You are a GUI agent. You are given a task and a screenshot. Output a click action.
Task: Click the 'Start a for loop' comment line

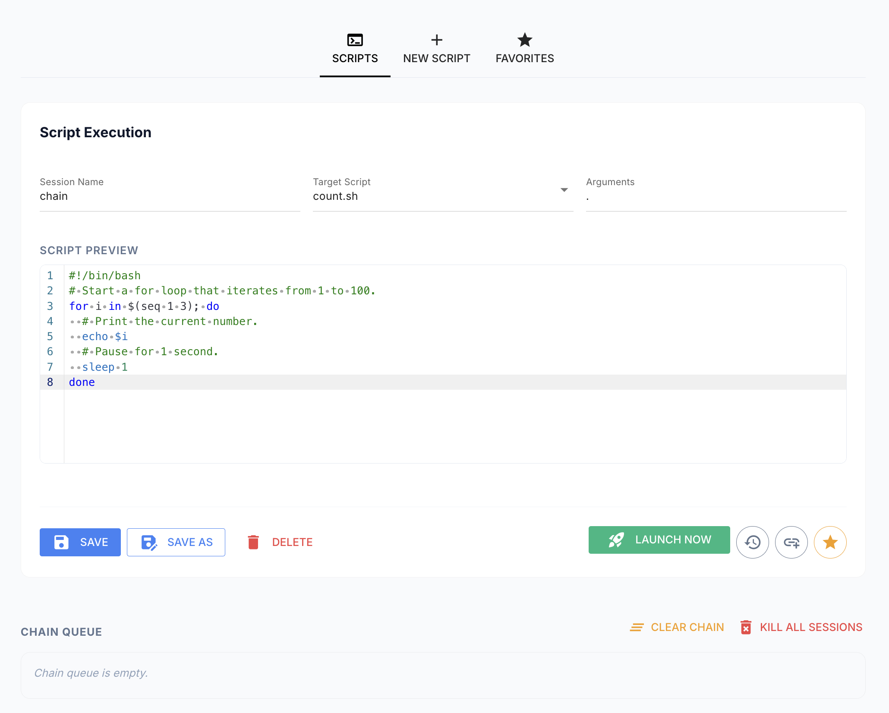point(222,291)
